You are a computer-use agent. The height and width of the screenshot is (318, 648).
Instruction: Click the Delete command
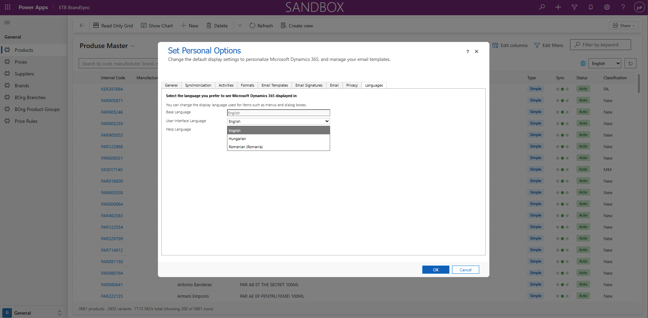(x=217, y=26)
